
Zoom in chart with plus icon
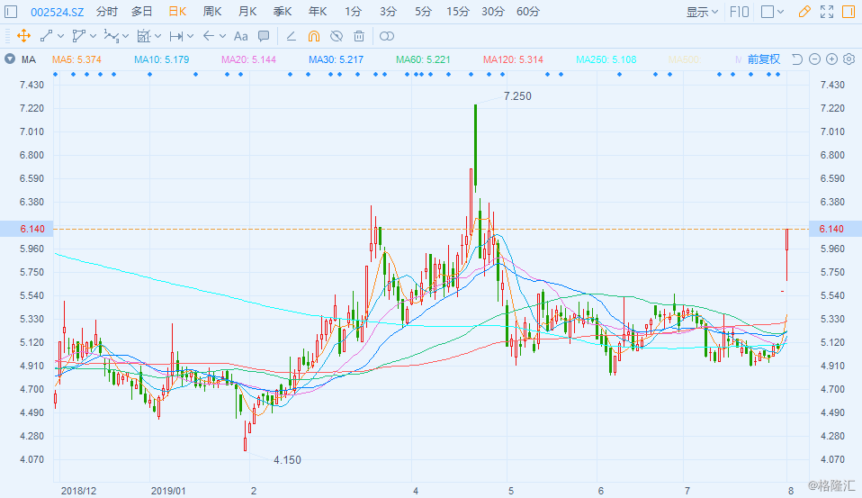(831, 59)
